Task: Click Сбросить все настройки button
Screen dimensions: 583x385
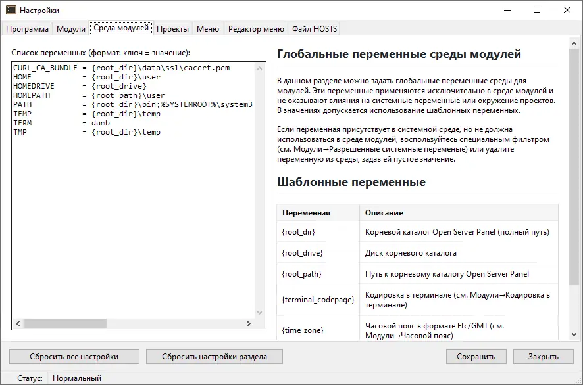Action: (x=74, y=357)
